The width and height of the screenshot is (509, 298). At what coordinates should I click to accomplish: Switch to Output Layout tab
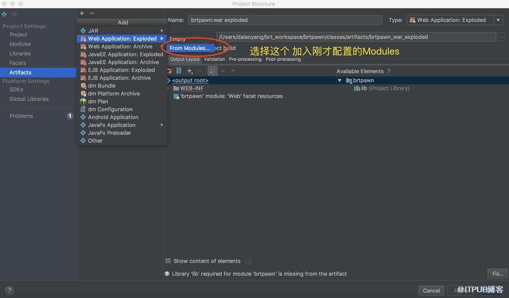click(185, 59)
